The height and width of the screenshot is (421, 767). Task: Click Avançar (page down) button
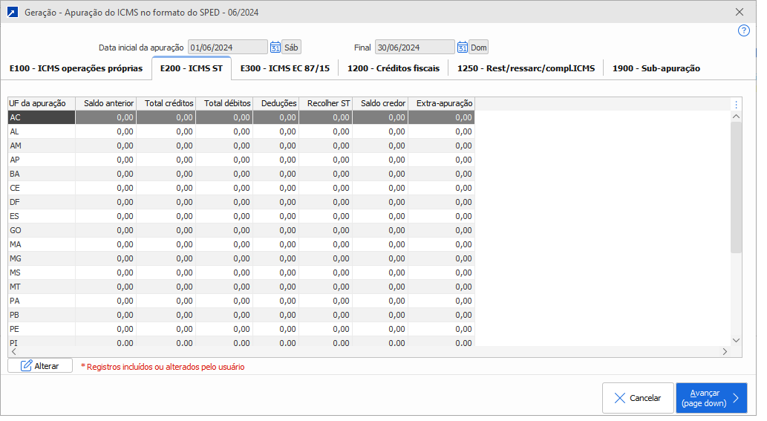[711, 398]
